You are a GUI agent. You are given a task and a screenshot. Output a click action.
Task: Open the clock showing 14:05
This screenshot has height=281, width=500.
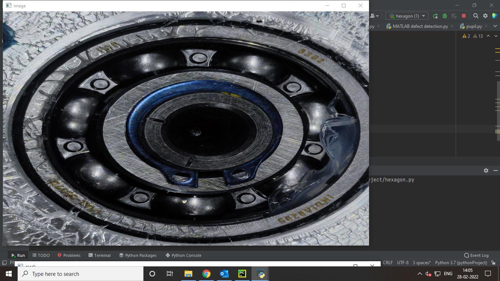point(468,274)
